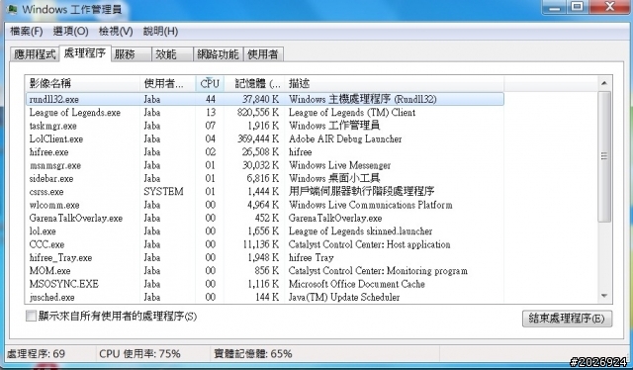
Task: Click the 369,444 K memory value
Action: 258,139
